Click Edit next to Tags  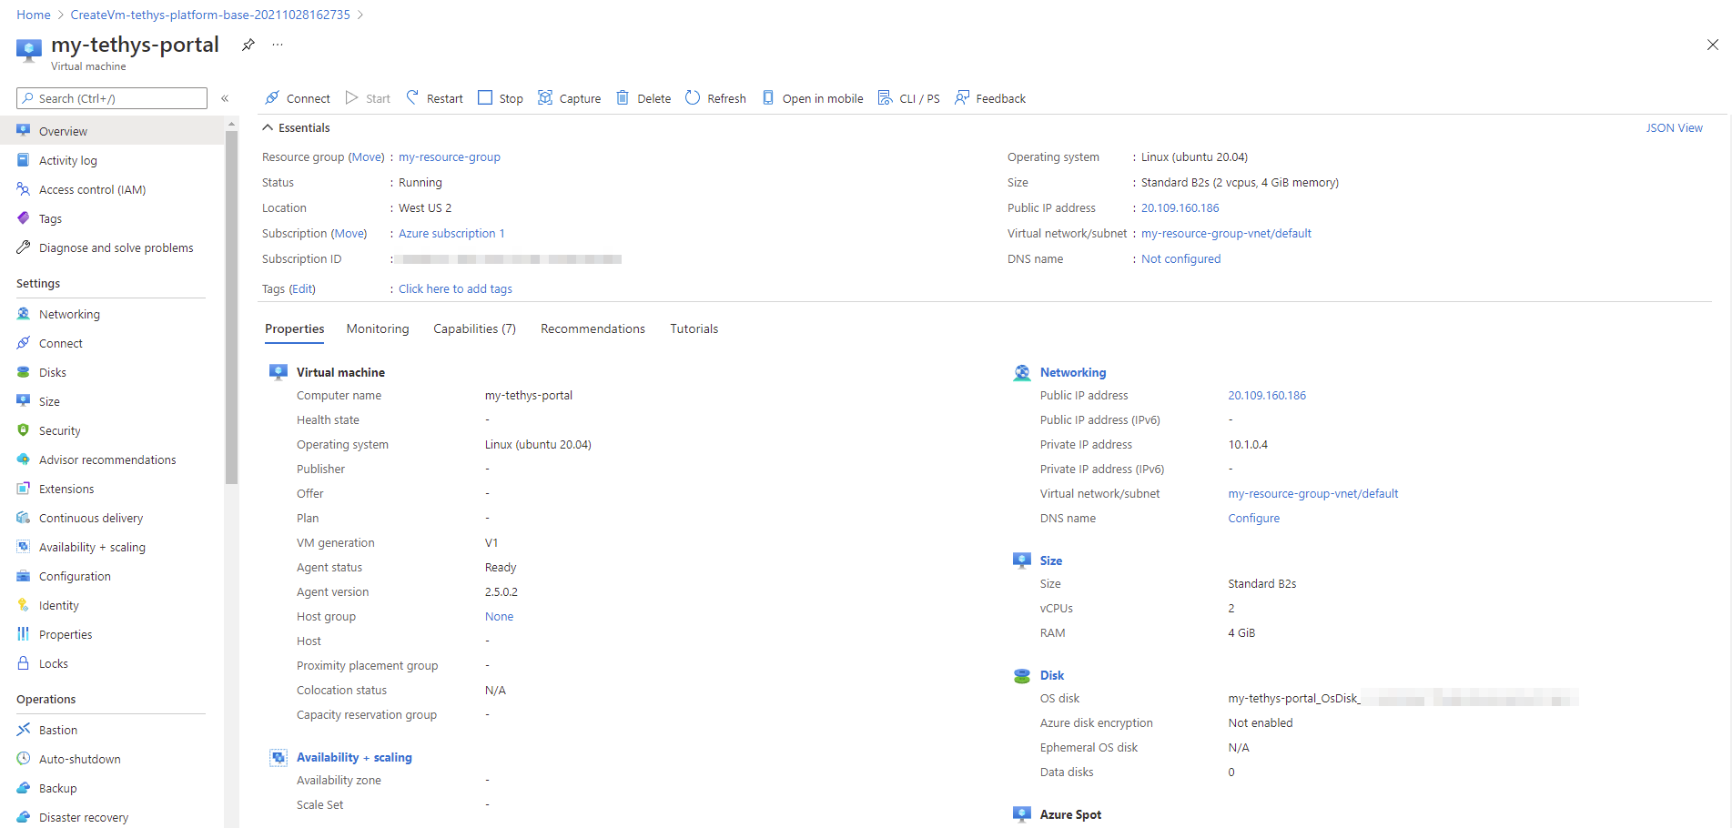302,288
